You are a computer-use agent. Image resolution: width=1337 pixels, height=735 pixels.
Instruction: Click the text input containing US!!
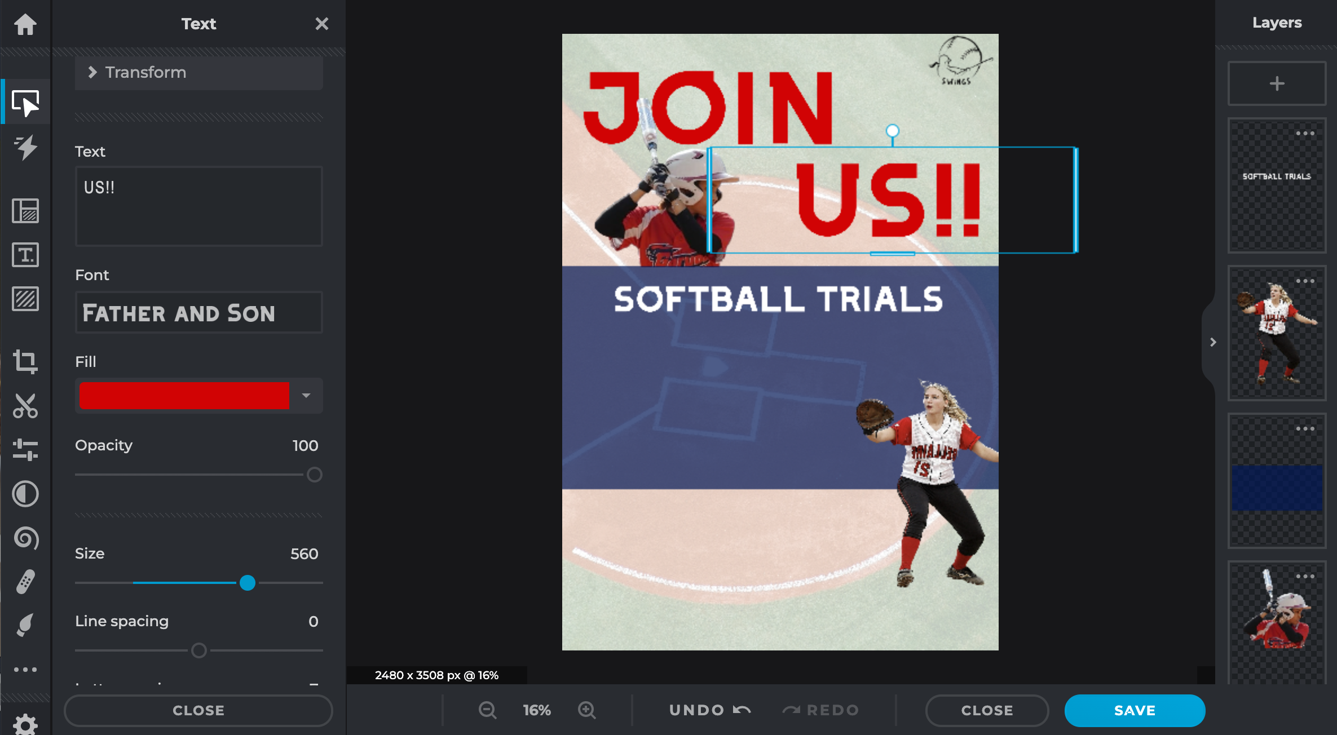[198, 206]
